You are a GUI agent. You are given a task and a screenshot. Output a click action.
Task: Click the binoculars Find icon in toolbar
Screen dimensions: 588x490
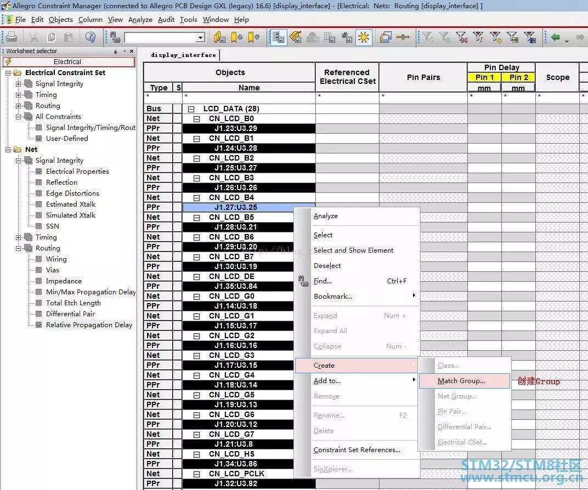(x=116, y=37)
